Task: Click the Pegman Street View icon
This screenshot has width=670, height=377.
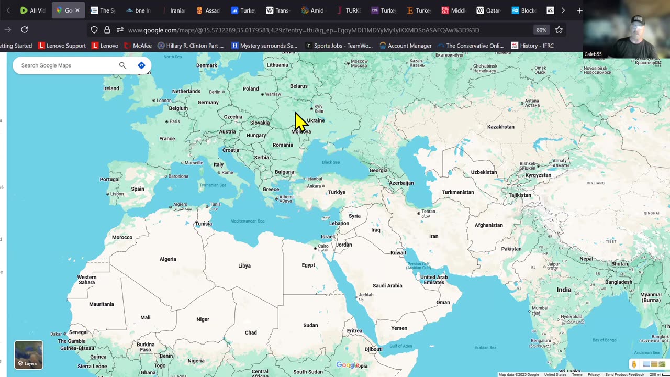Action: [634, 364]
